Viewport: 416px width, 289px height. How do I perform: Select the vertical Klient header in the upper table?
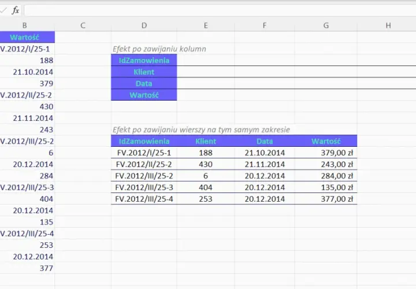pyautogui.click(x=144, y=72)
